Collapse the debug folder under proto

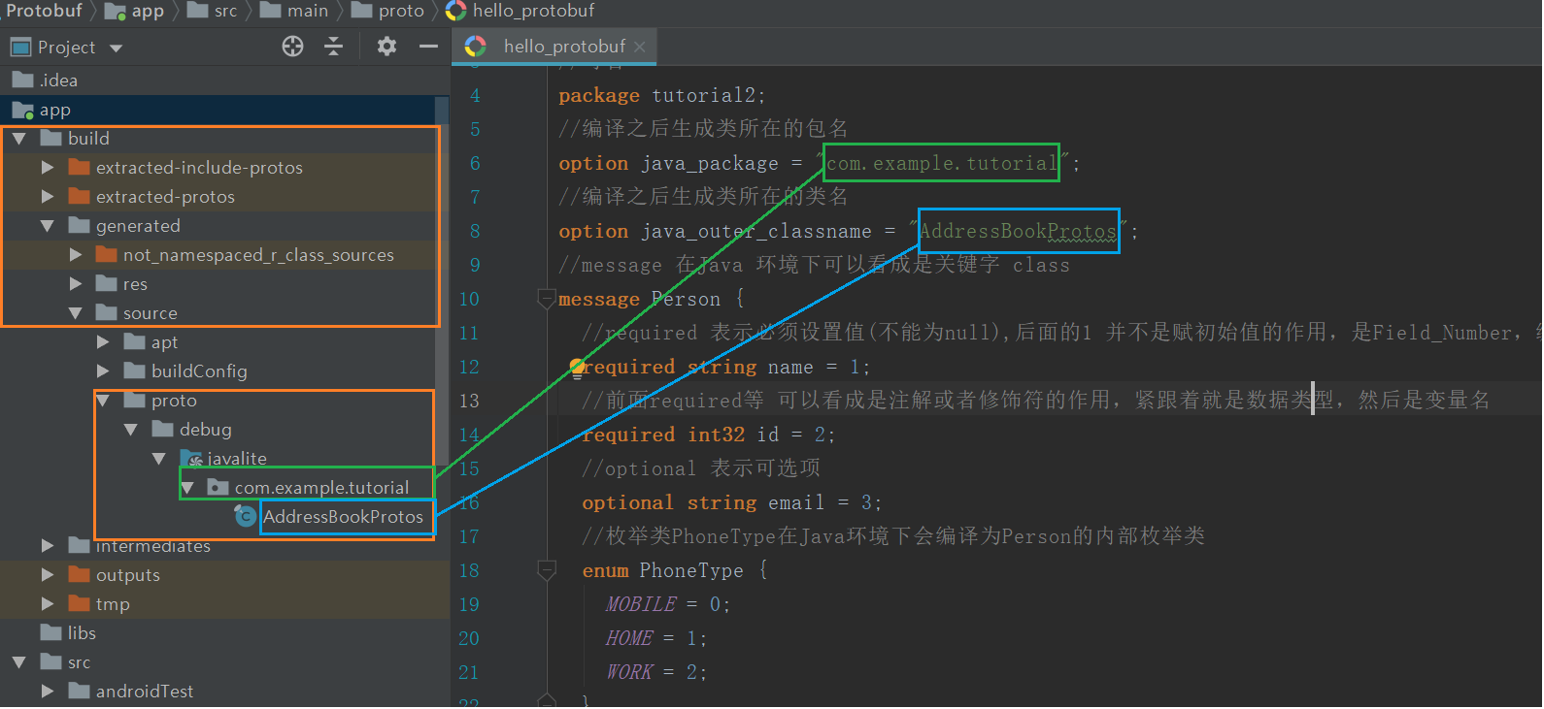pos(131,430)
